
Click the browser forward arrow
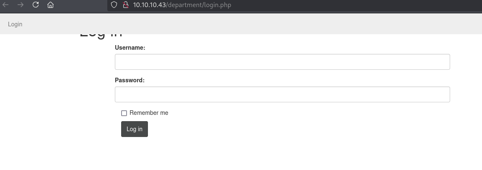[x=21, y=5]
